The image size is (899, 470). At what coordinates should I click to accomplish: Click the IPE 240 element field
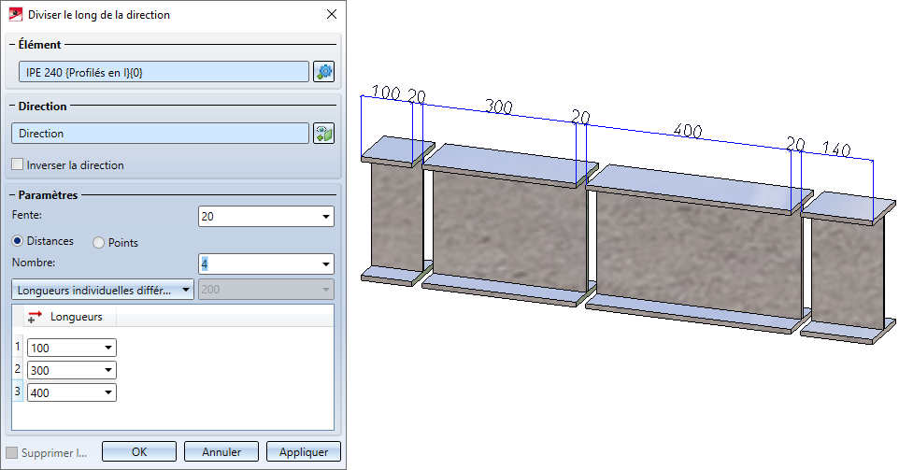tap(164, 72)
